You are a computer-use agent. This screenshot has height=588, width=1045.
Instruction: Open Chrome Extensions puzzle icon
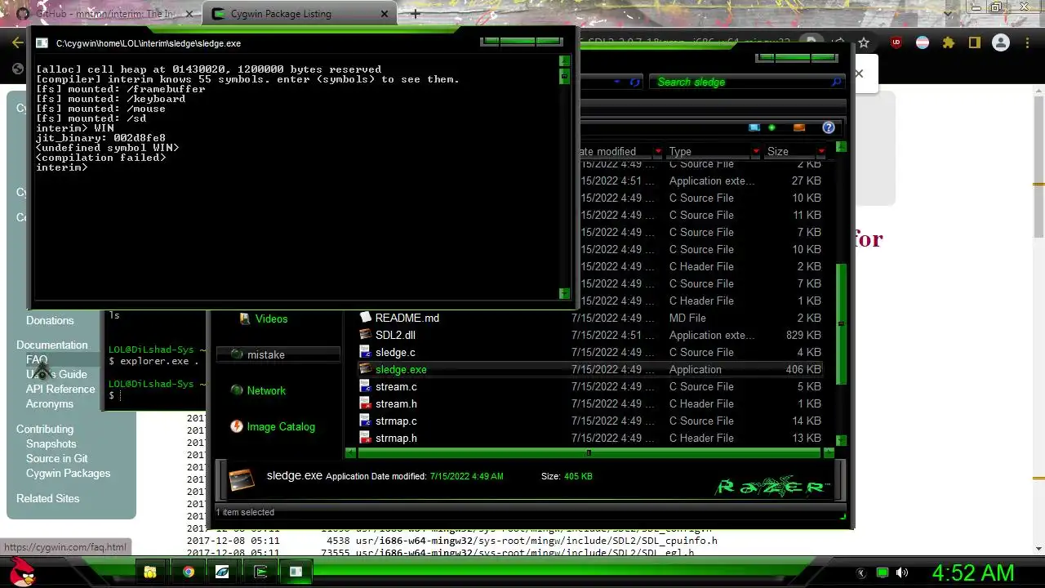(x=948, y=42)
